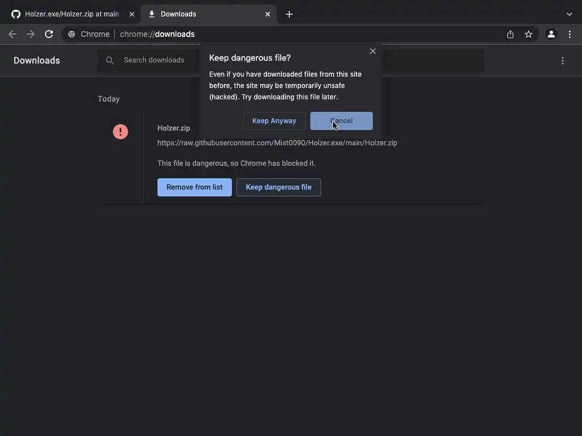Click Keep dangerous file button

click(278, 187)
